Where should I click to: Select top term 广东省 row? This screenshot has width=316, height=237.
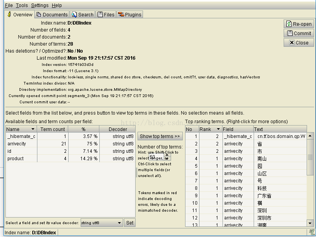tap(246, 196)
